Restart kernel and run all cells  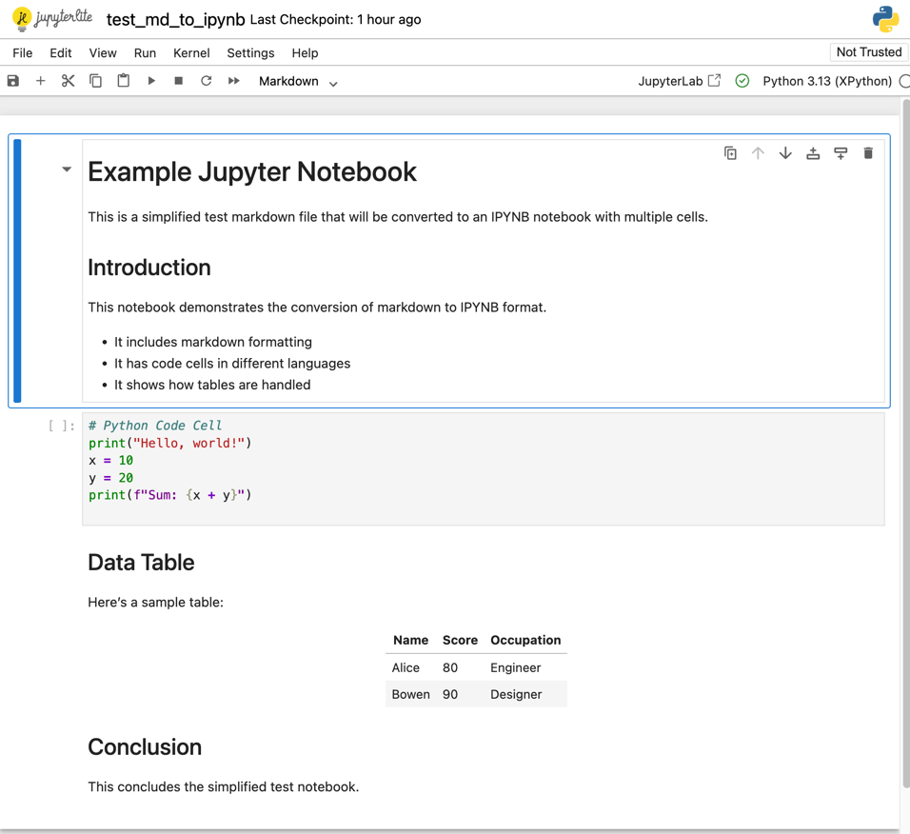[234, 81]
